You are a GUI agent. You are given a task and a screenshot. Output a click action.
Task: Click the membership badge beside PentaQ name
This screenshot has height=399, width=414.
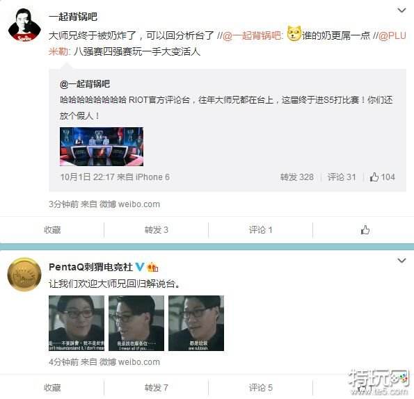(x=153, y=267)
